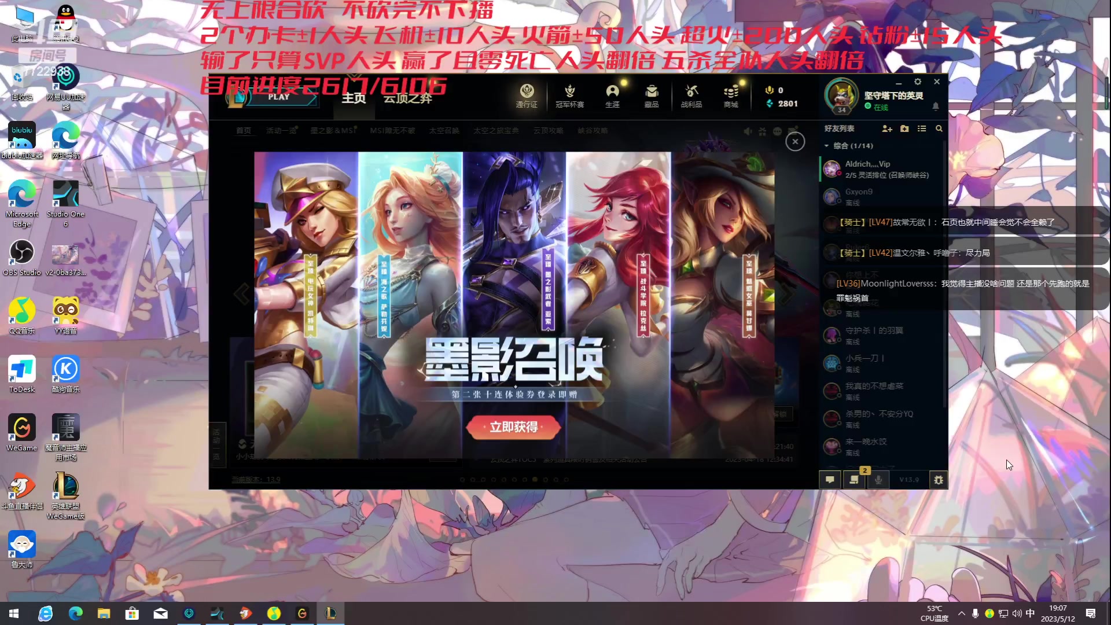Switch to the 云顶之弈 TFT tab

[407, 98]
